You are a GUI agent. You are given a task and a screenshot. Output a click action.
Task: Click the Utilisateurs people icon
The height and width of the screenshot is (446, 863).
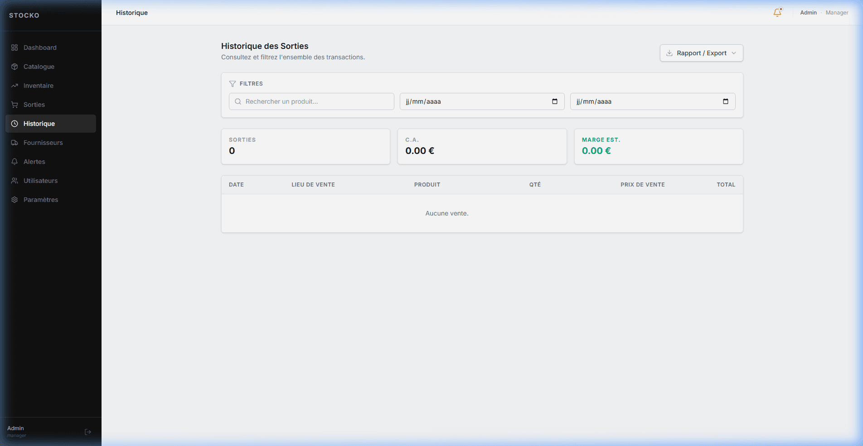[x=15, y=181]
